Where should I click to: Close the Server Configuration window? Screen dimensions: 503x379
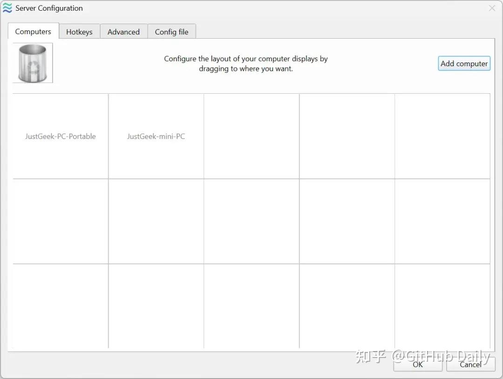point(492,8)
